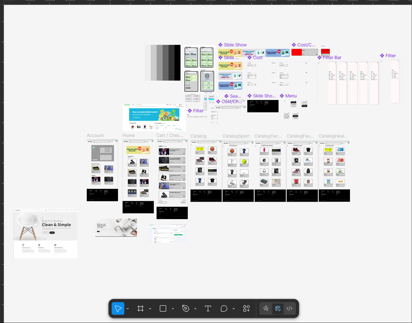Select the Clean & Simple chair mockup
Screen dimensions: 412x323
tap(45, 233)
